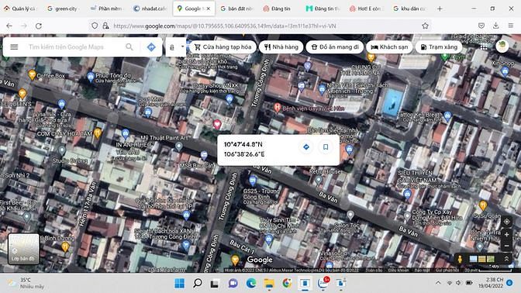Open File Explorer from the taskbar
The width and height of the screenshot is (521, 293).
tap(269, 284)
